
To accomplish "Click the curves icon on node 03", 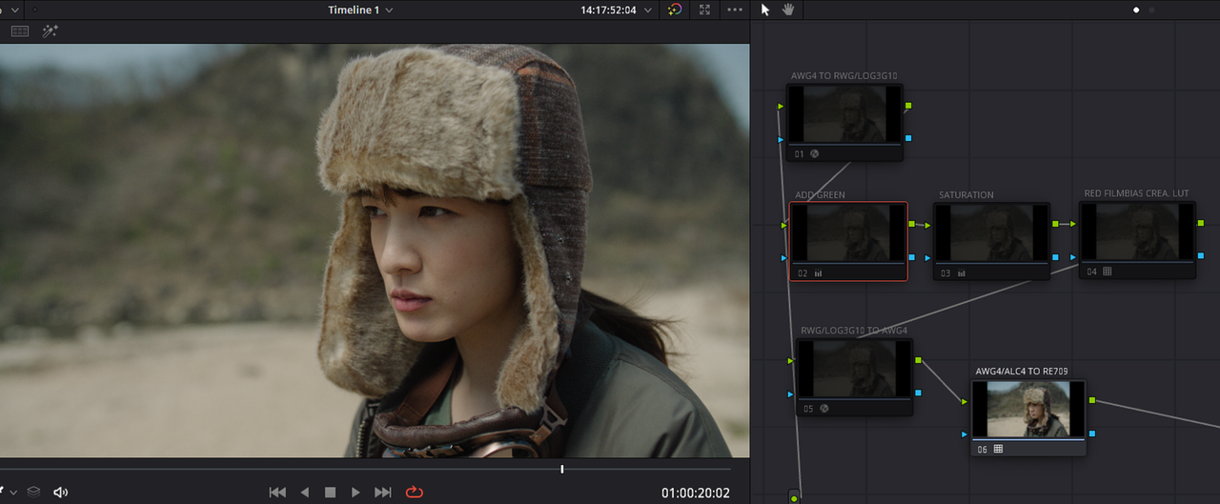I will (961, 272).
